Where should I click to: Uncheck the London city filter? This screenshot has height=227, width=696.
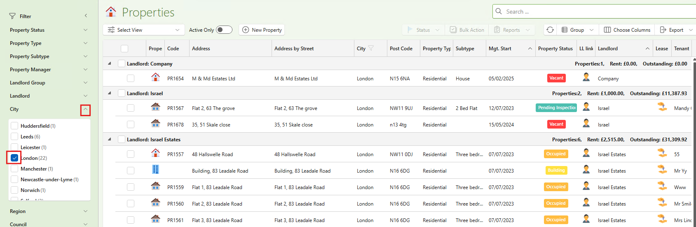coord(14,158)
